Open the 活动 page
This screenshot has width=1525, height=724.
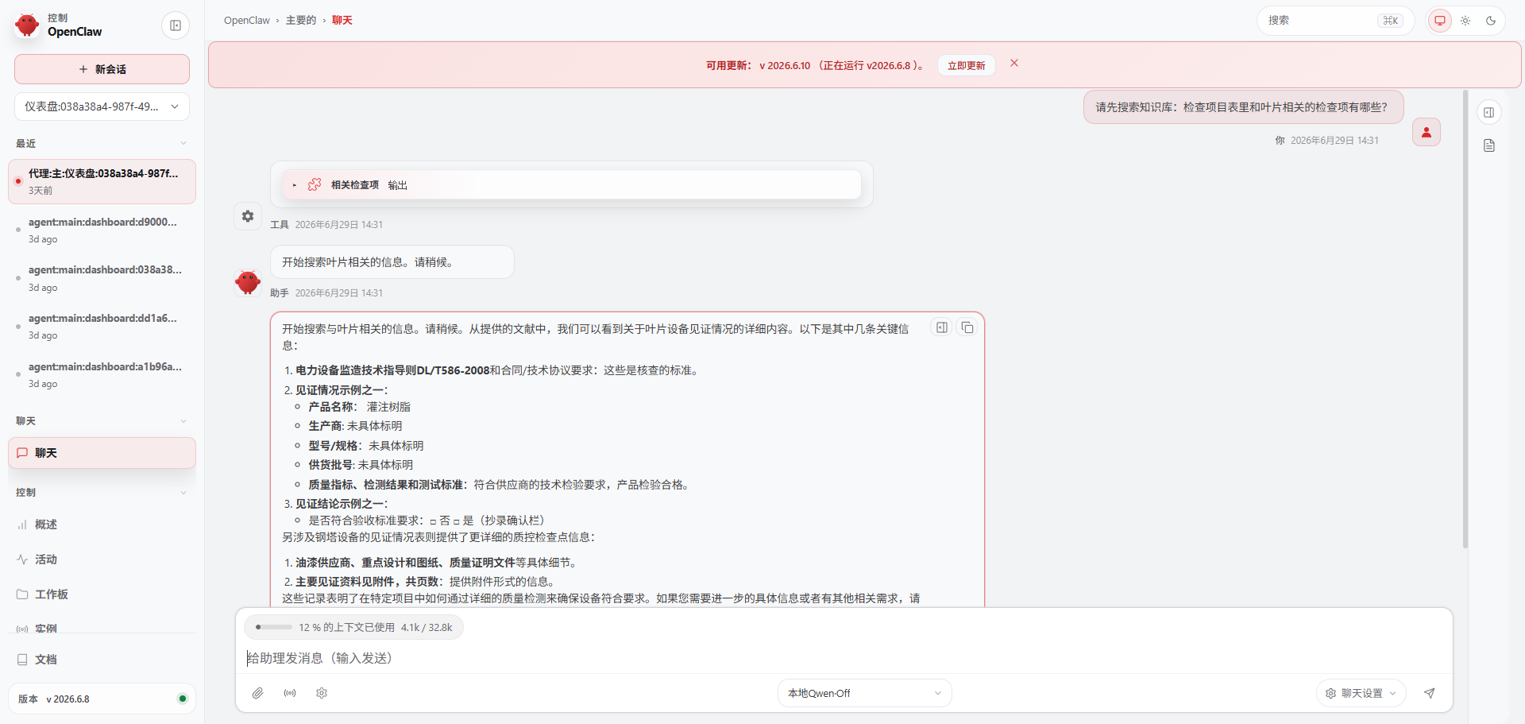(x=102, y=559)
